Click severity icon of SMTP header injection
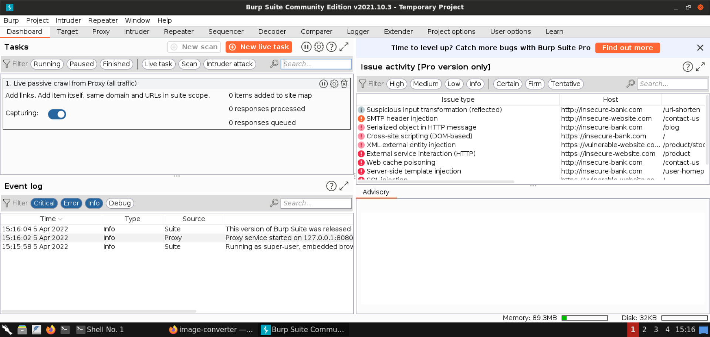 [361, 119]
